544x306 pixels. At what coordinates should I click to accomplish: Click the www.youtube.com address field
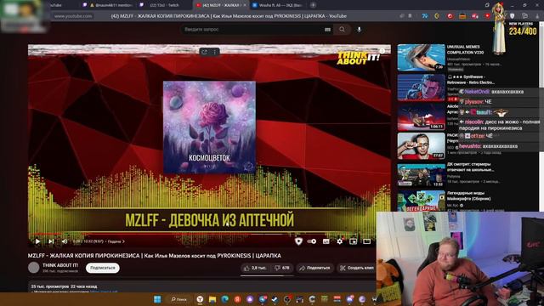[73, 16]
